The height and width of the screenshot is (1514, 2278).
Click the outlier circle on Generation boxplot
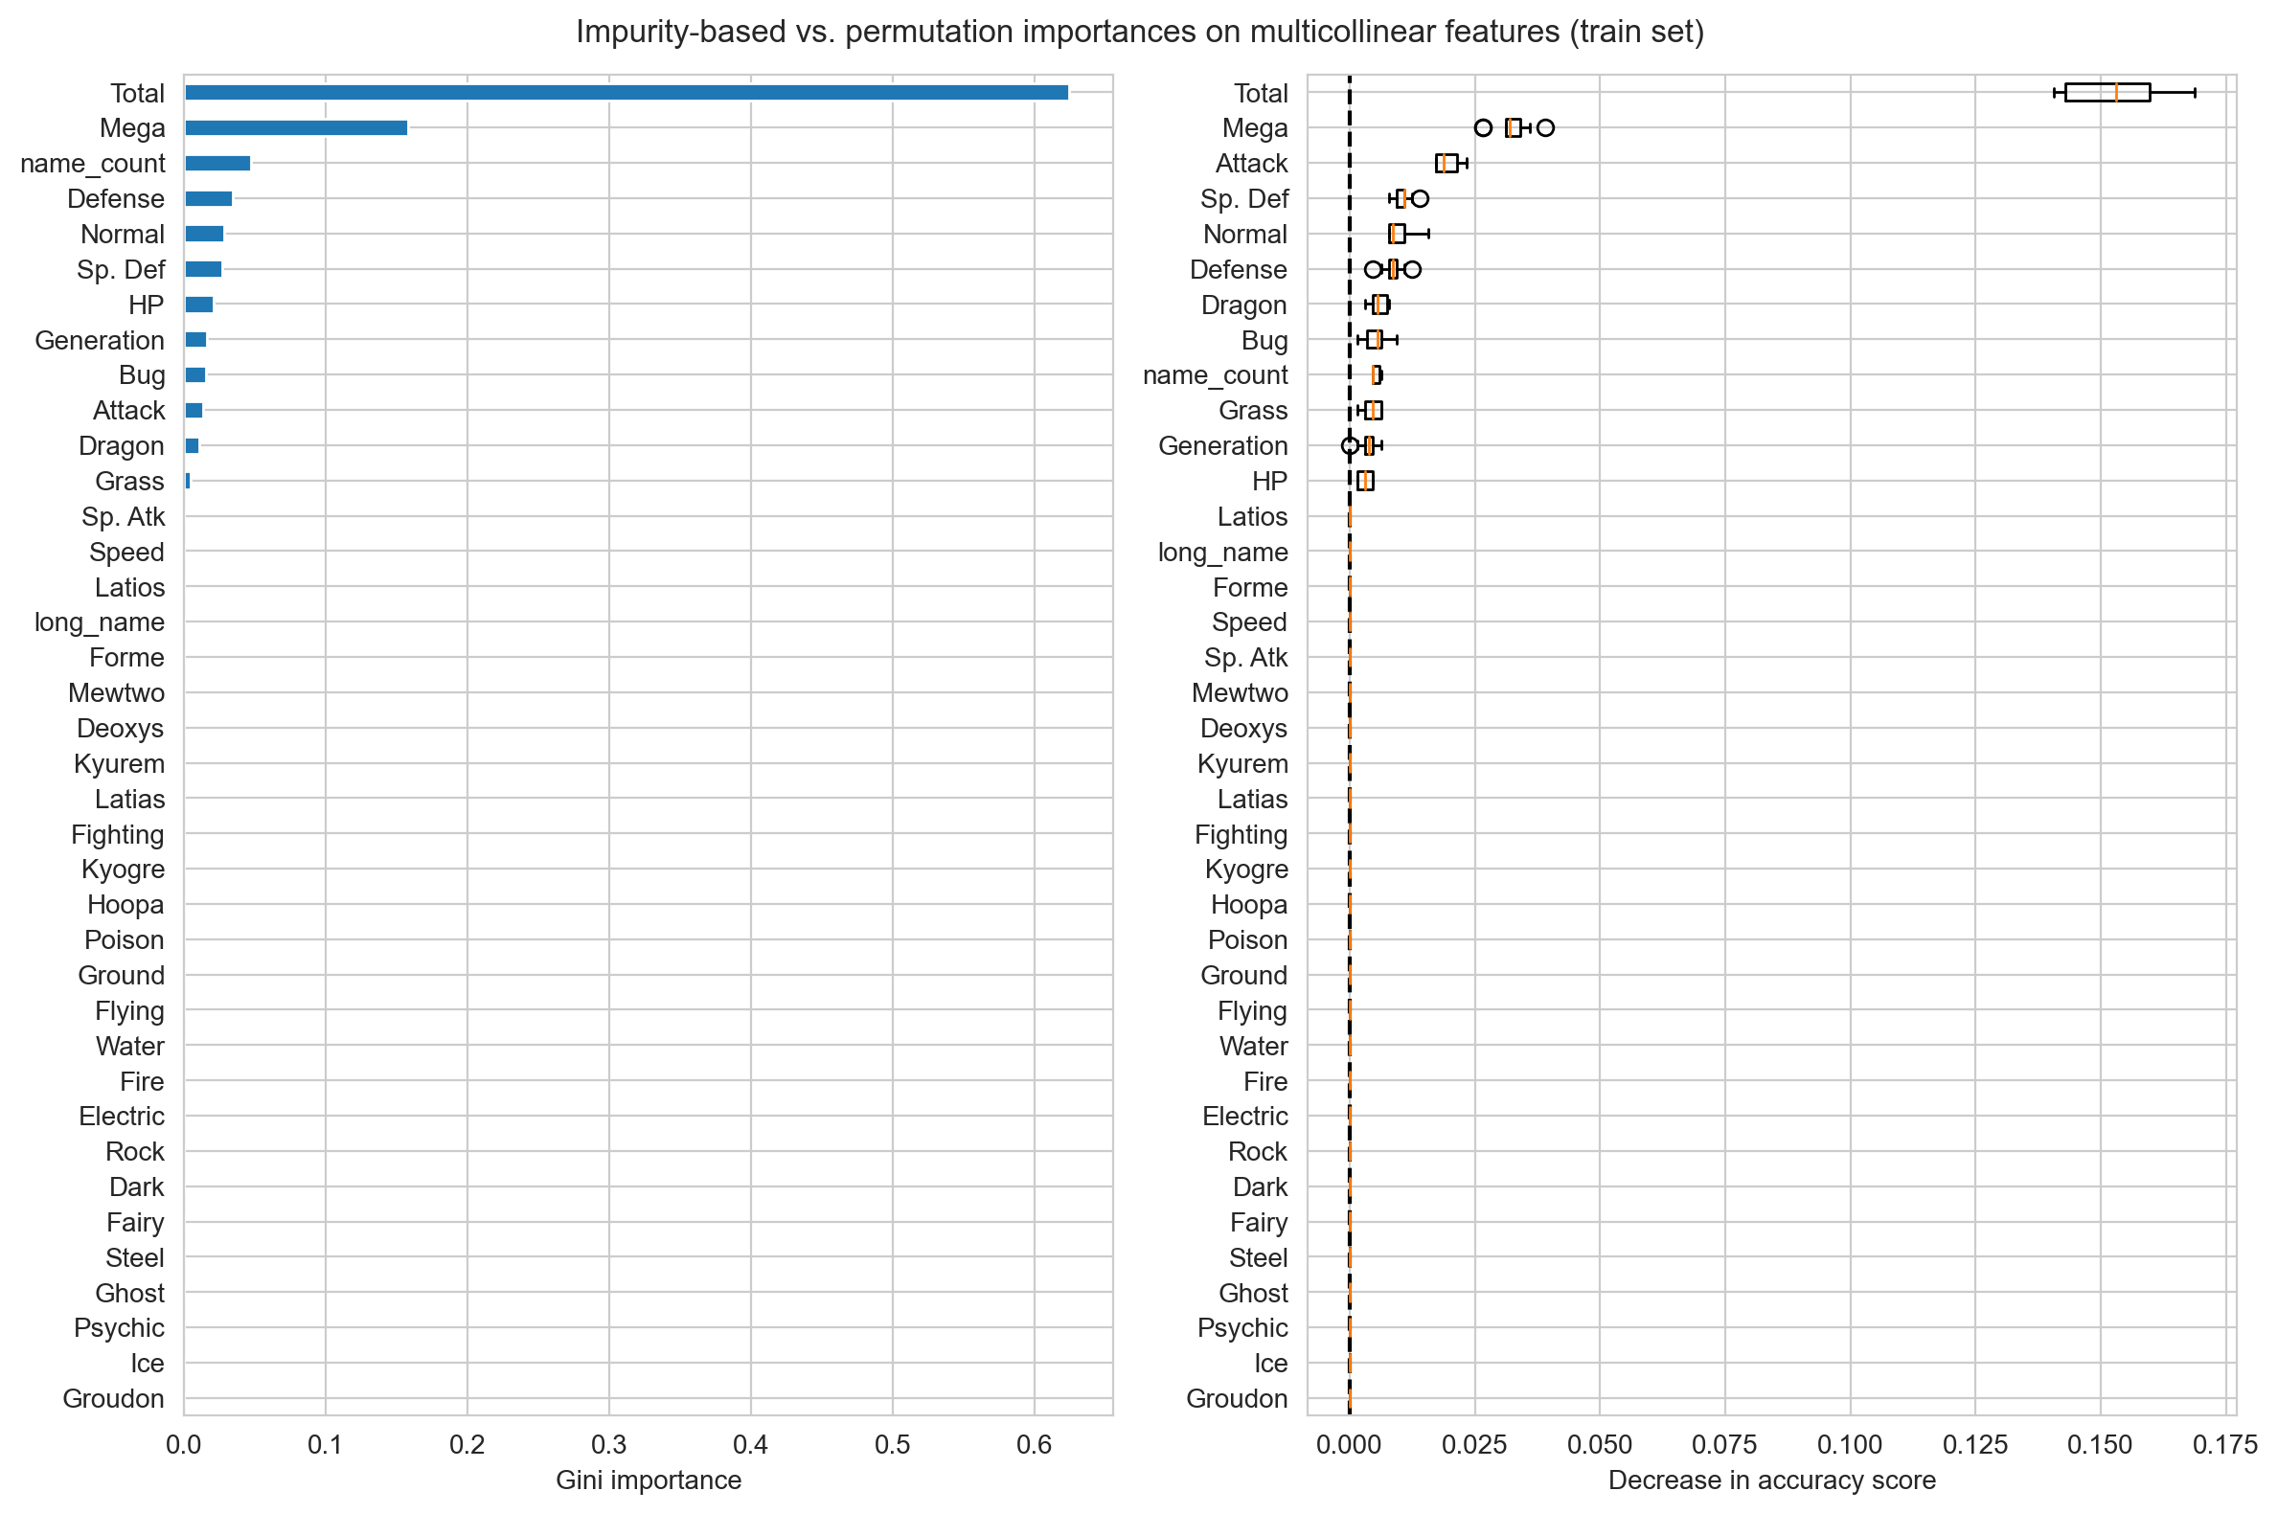(x=1349, y=446)
